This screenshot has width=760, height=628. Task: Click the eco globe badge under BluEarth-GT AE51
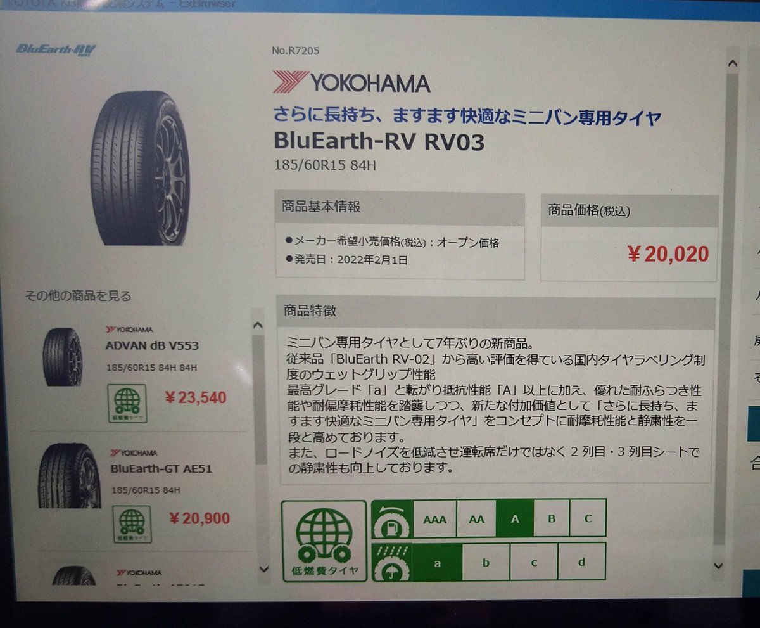coord(131,524)
